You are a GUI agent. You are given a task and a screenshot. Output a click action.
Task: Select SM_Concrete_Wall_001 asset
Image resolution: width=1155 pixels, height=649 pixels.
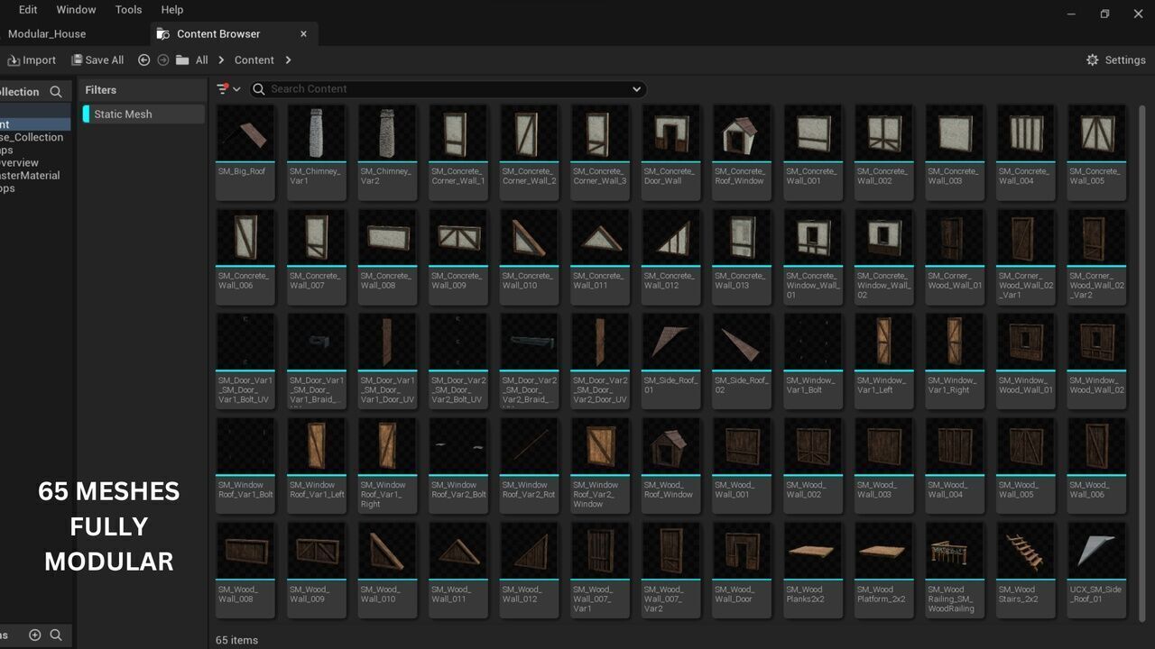(x=814, y=152)
